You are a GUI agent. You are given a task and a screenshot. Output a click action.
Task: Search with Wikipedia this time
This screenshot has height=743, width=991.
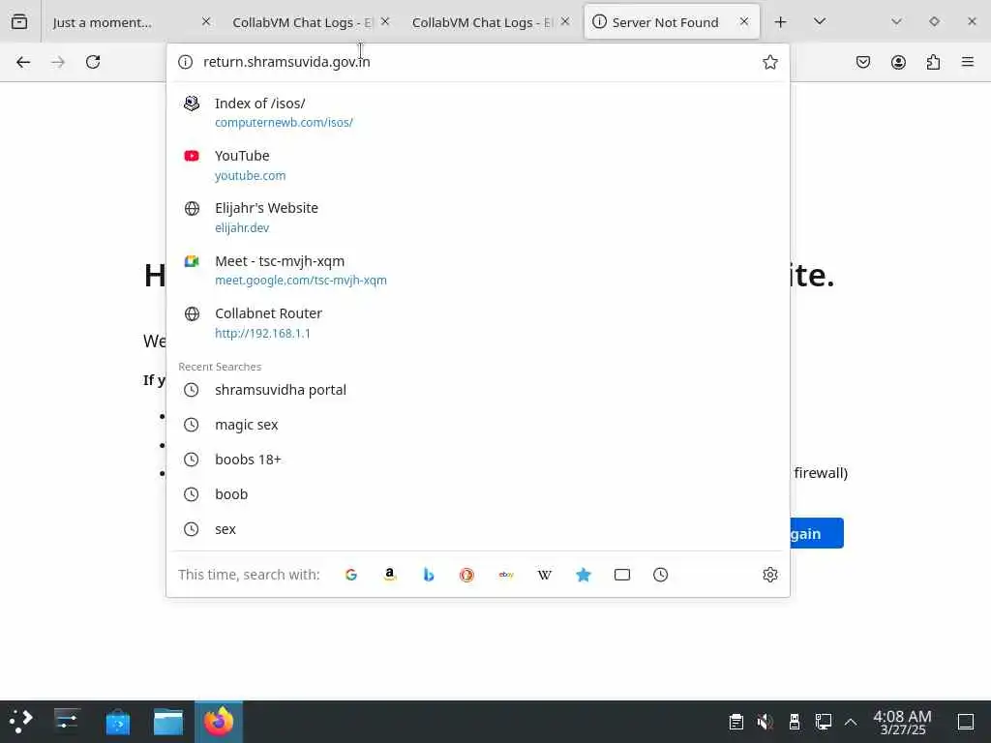[545, 575]
